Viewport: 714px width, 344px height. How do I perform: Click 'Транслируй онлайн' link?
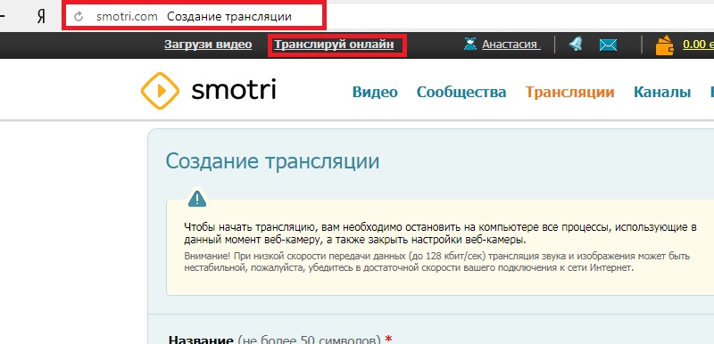(334, 45)
